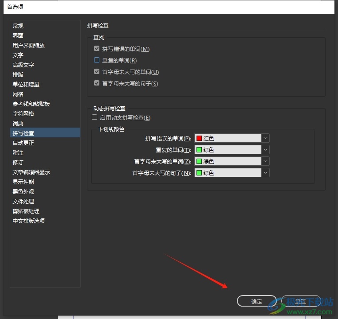Toggle 拼写错误的单词(M) checkbox
The height and width of the screenshot is (319, 338).
pyautogui.click(x=97, y=49)
